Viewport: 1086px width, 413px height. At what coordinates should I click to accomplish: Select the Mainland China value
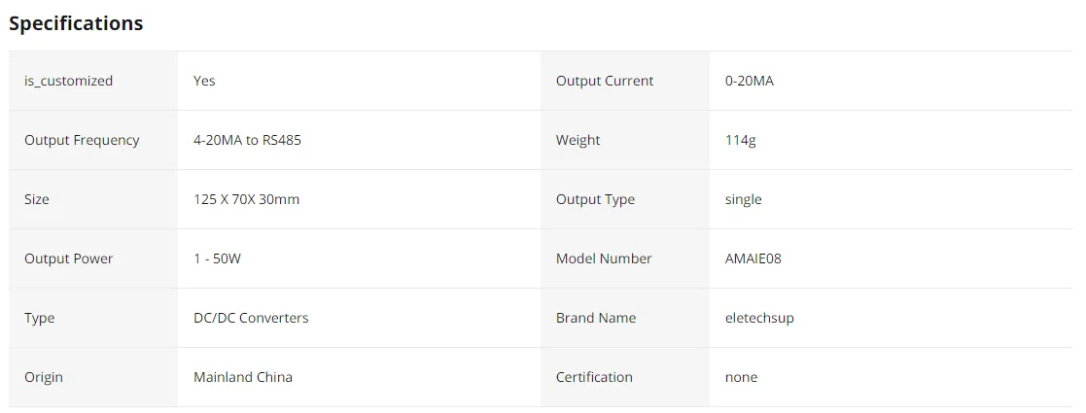coord(242,377)
